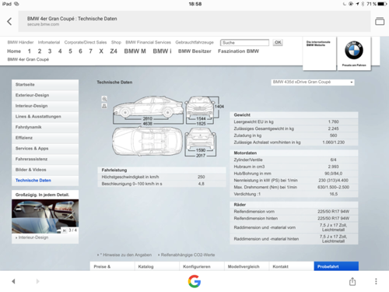Image resolution: width=389 pixels, height=292 pixels.
Task: Click the print icon below the magnifier
Action: coord(104,106)
